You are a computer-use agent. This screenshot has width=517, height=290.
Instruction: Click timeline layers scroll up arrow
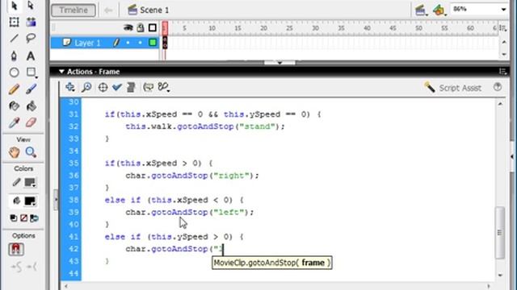[504, 42]
